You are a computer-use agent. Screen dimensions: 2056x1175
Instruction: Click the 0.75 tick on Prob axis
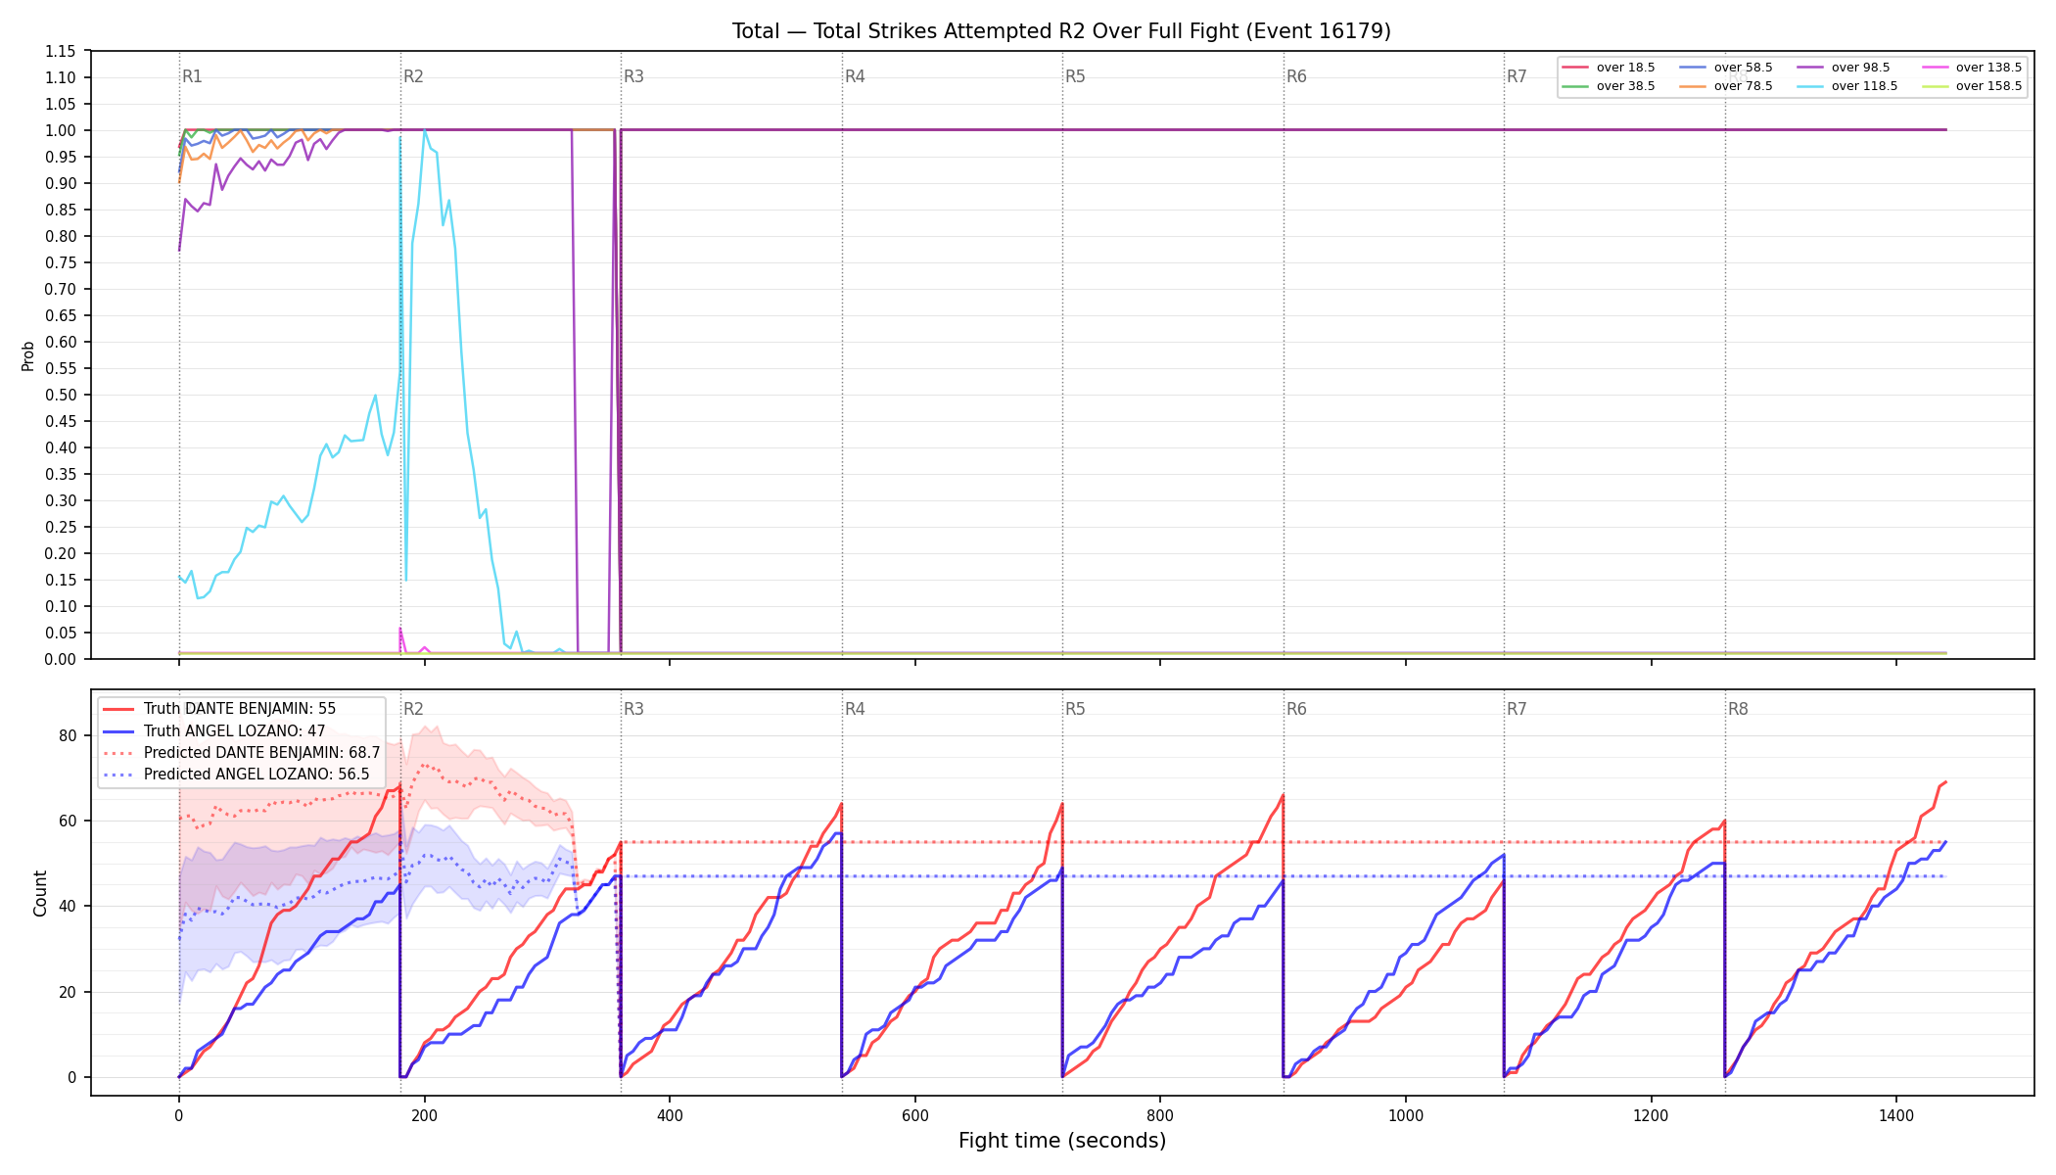(x=61, y=263)
